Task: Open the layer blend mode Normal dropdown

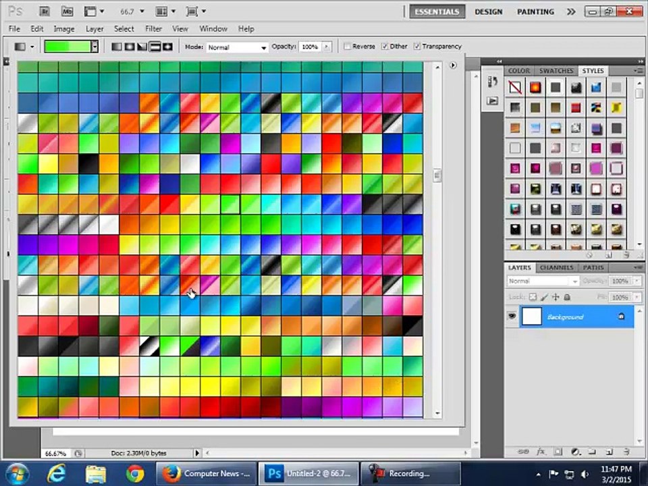Action: coord(543,281)
